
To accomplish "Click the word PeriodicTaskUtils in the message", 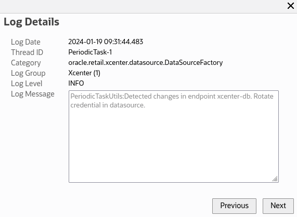I will pyautogui.click(x=97, y=97).
